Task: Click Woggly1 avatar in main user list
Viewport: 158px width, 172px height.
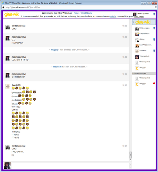Action: (137, 68)
